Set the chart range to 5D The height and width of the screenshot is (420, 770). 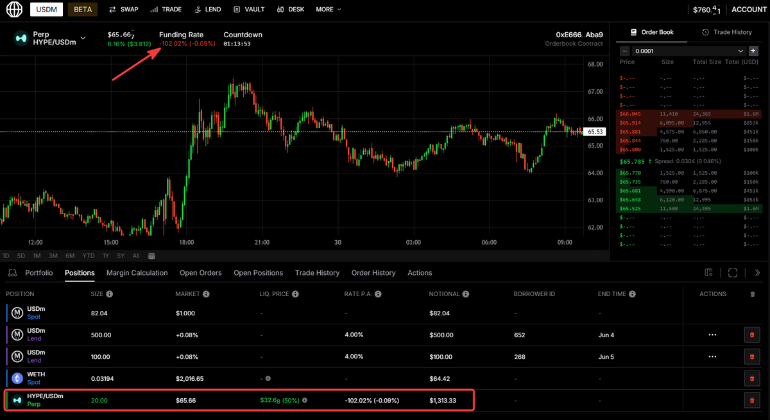21,256
